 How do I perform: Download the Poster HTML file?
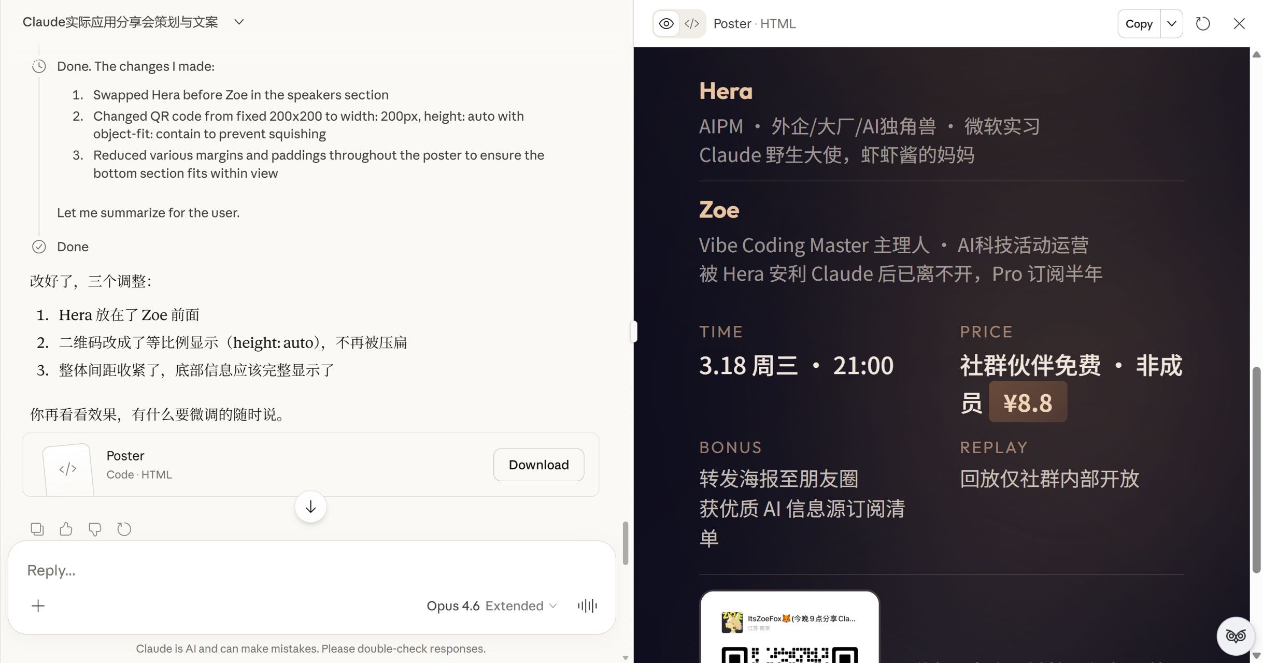pos(538,465)
